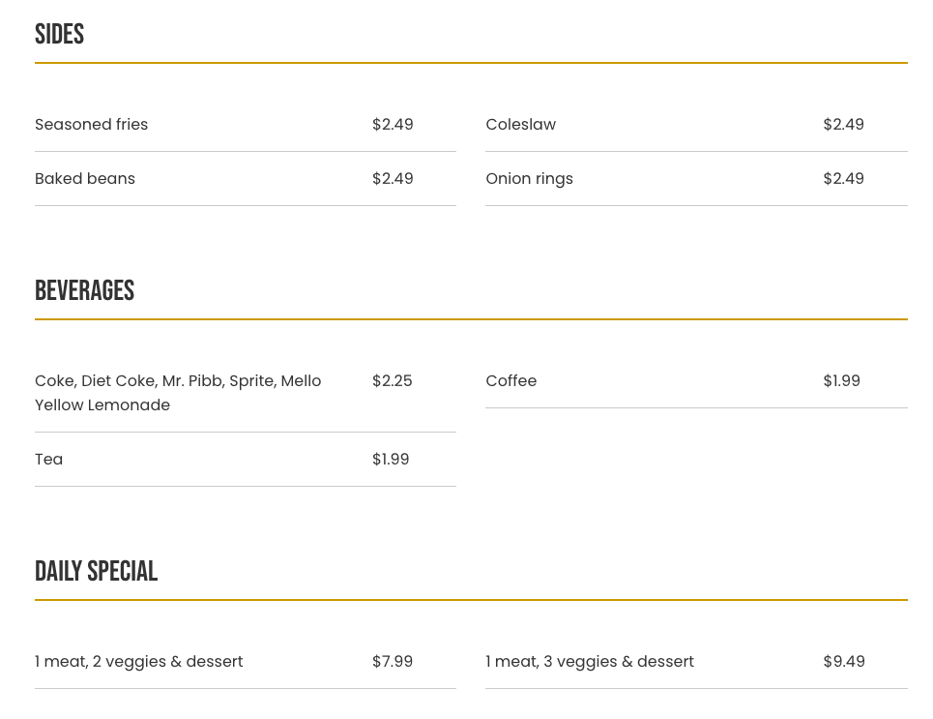Click the price next to Coleslaw
This screenshot has width=933, height=719.
pyautogui.click(x=843, y=125)
